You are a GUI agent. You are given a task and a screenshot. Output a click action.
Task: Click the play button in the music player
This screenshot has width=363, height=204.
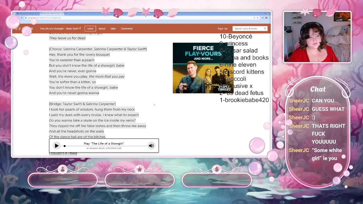57,146
